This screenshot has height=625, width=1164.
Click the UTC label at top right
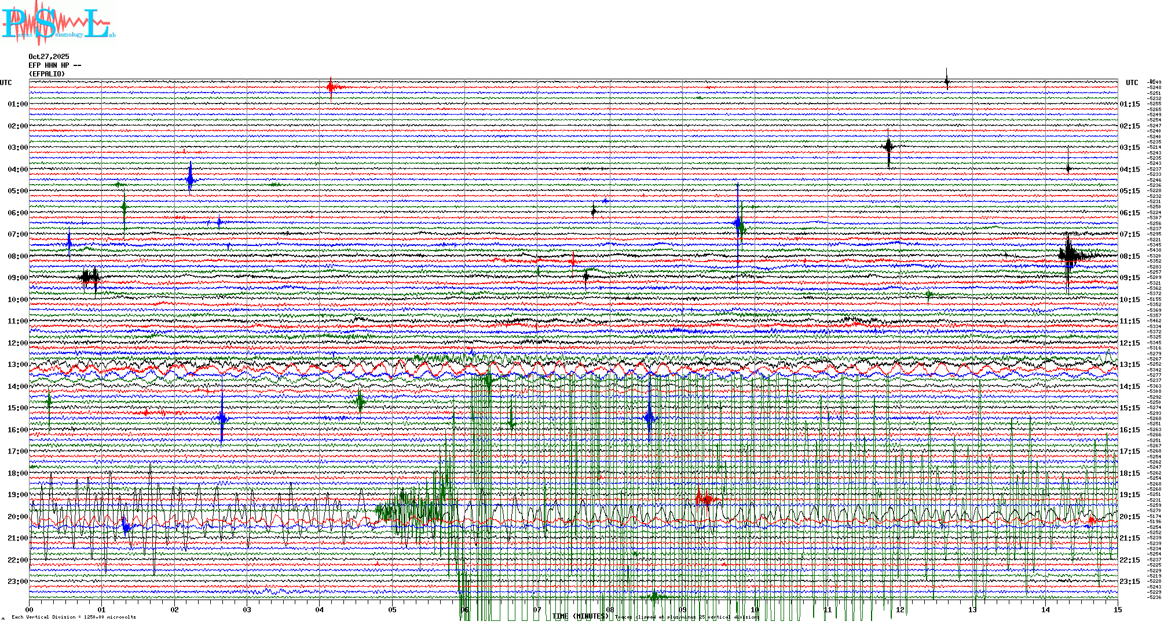click(x=1132, y=83)
